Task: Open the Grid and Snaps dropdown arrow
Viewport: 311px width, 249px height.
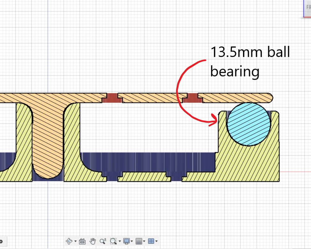Action: point(144,241)
